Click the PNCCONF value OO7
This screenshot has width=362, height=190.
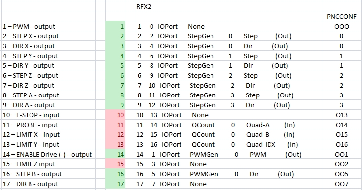coord(342,184)
